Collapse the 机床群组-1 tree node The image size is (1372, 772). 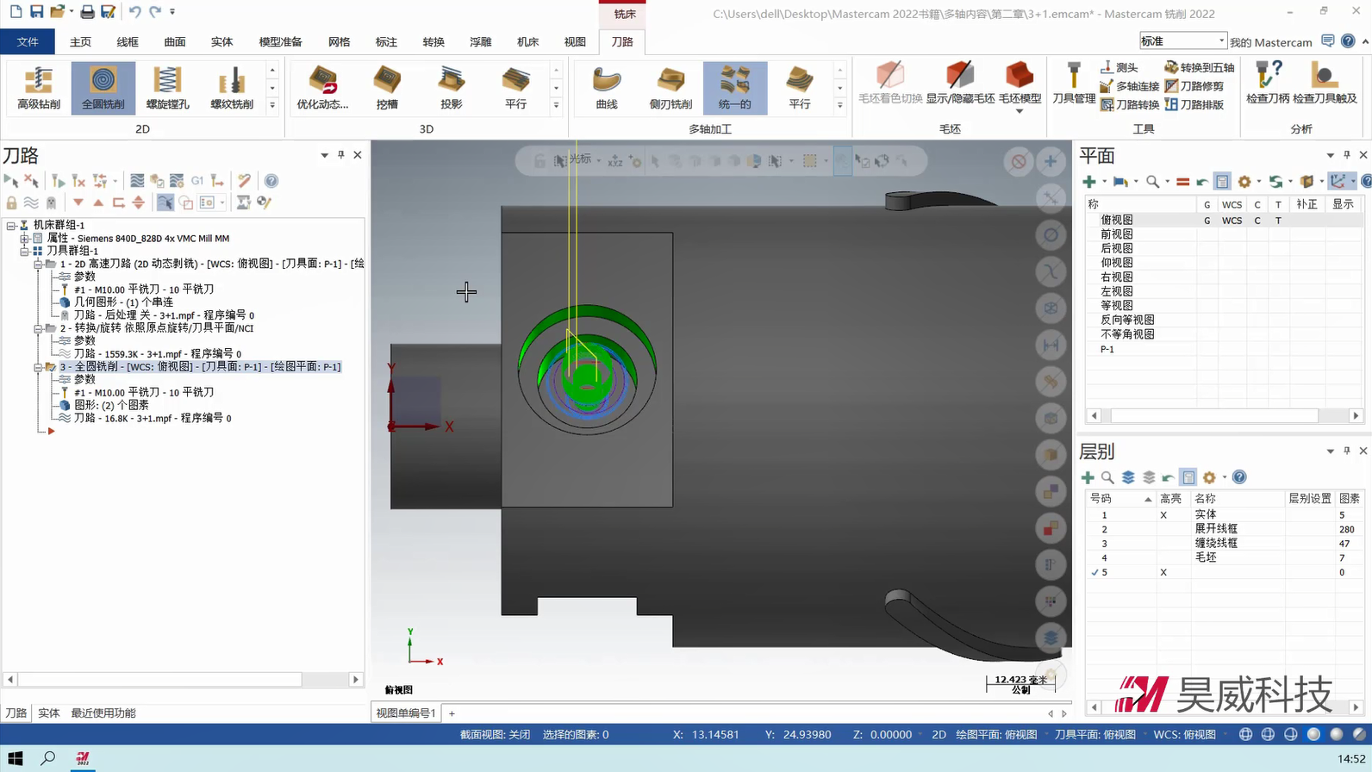pyautogui.click(x=11, y=225)
